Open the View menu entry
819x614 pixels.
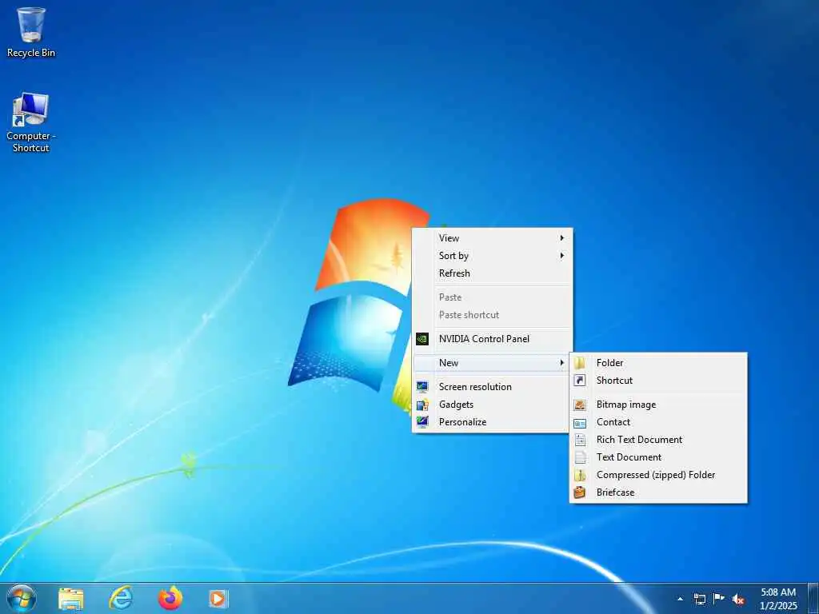click(492, 238)
